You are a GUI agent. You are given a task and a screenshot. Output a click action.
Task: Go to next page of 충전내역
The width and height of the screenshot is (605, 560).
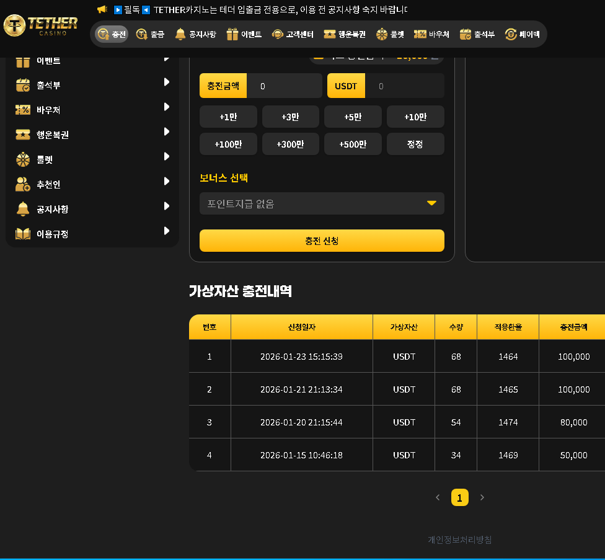pos(482,497)
